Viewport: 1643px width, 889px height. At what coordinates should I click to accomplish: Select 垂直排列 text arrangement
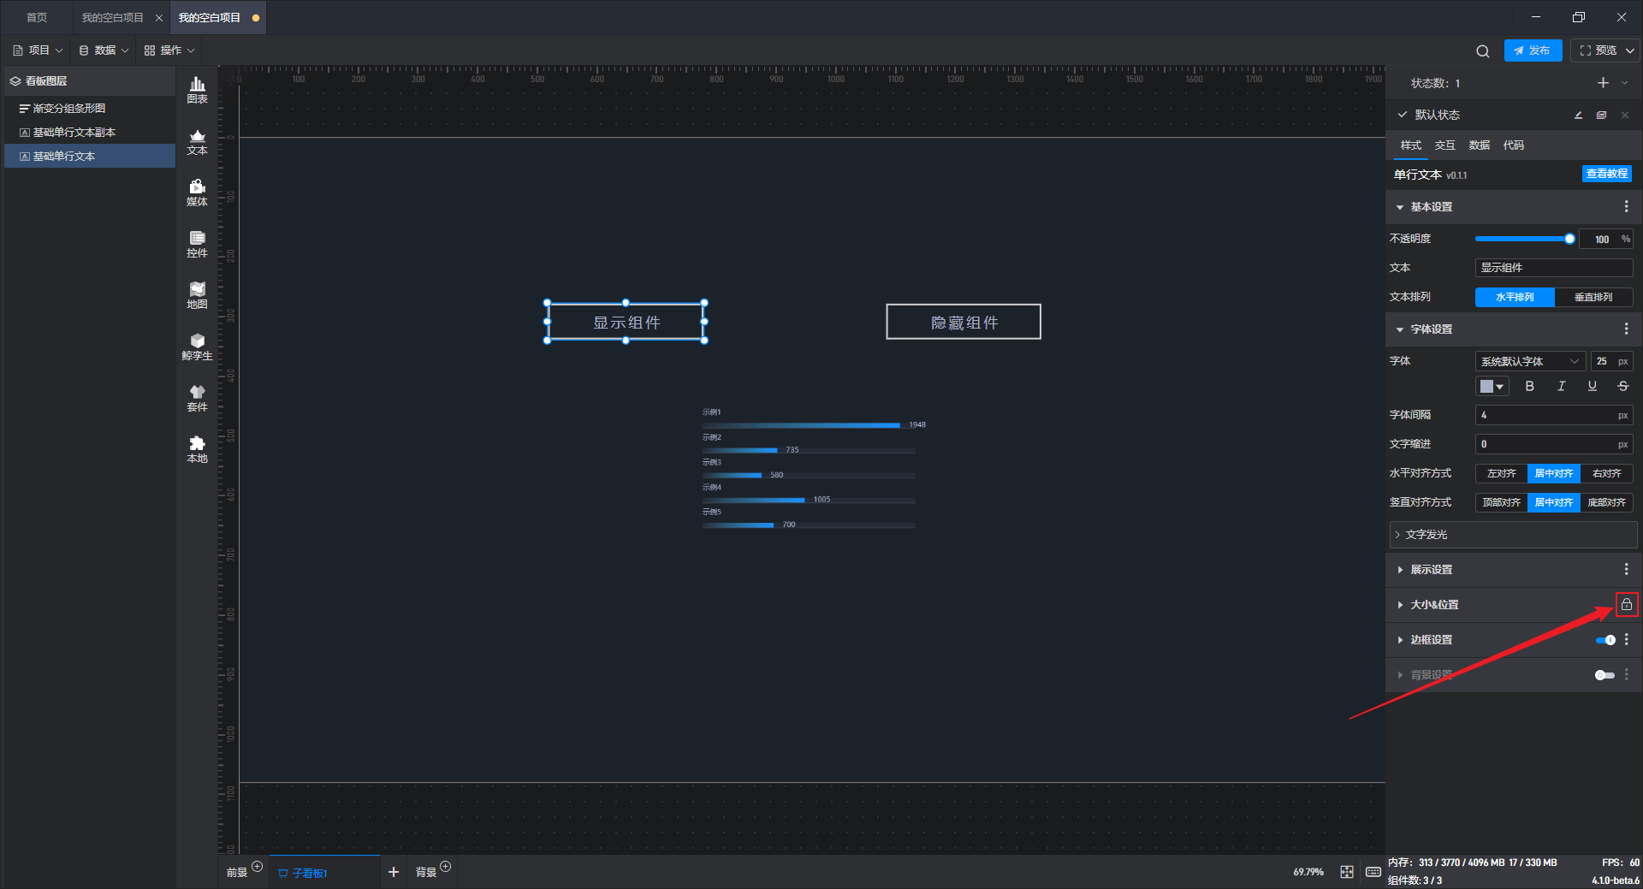1593,297
